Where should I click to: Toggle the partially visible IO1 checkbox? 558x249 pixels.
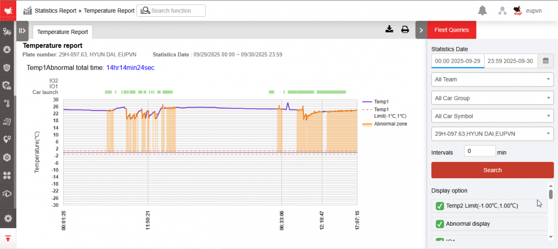439,240
